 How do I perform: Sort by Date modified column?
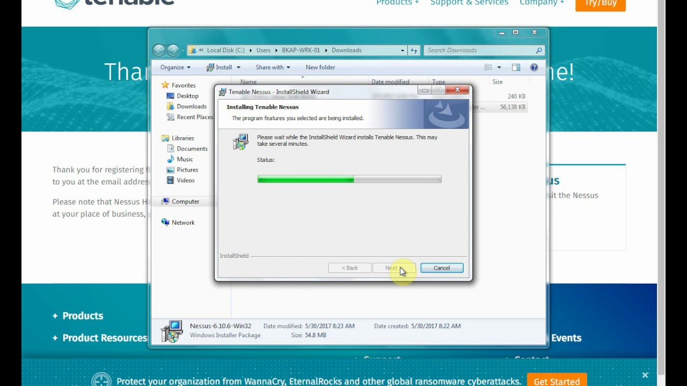coord(390,82)
